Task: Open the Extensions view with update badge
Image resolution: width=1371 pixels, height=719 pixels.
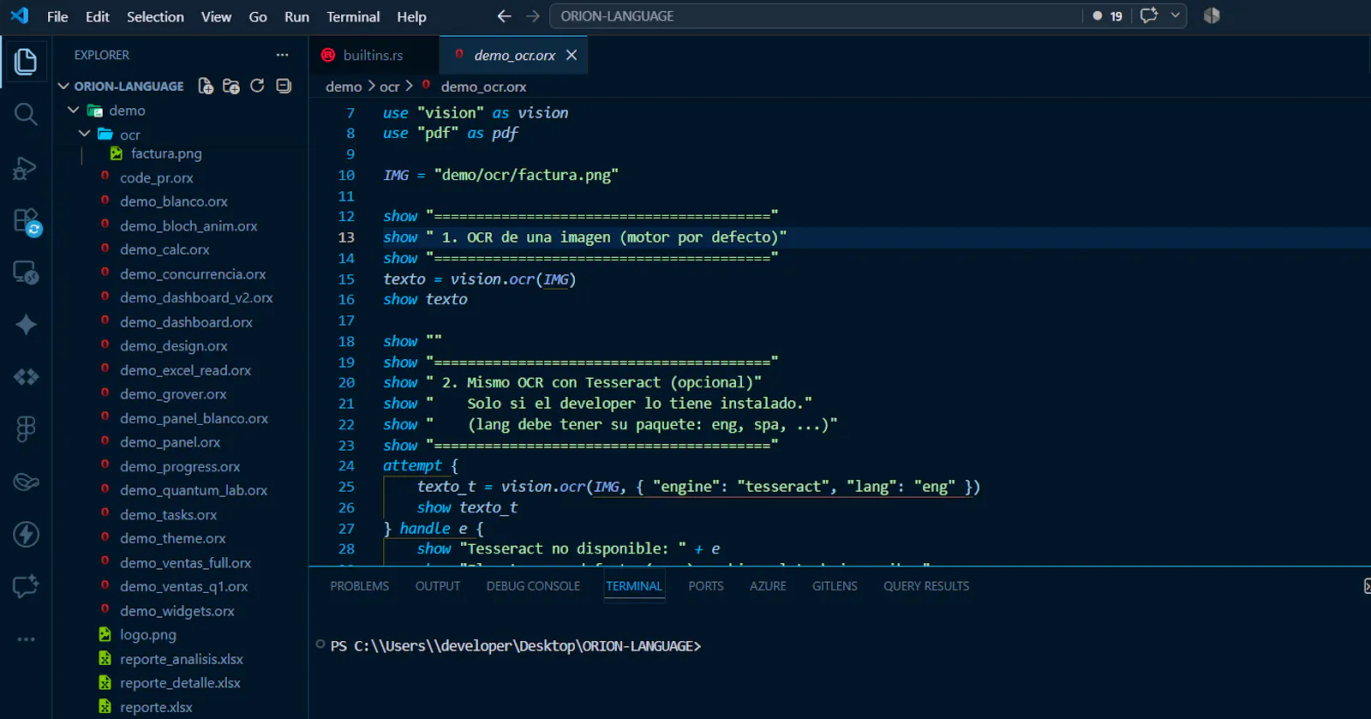Action: 27,221
